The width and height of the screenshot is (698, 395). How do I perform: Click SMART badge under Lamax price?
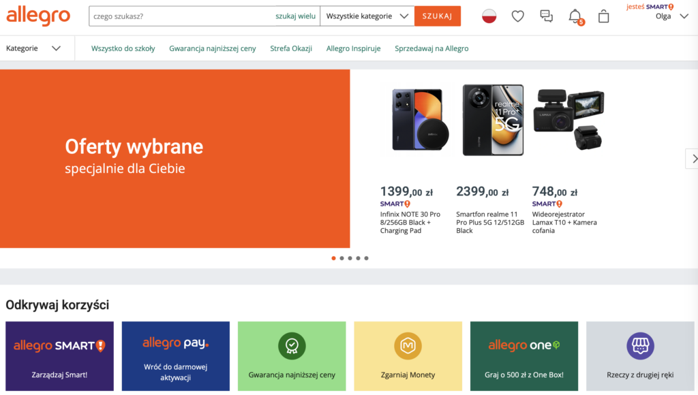[x=547, y=204]
